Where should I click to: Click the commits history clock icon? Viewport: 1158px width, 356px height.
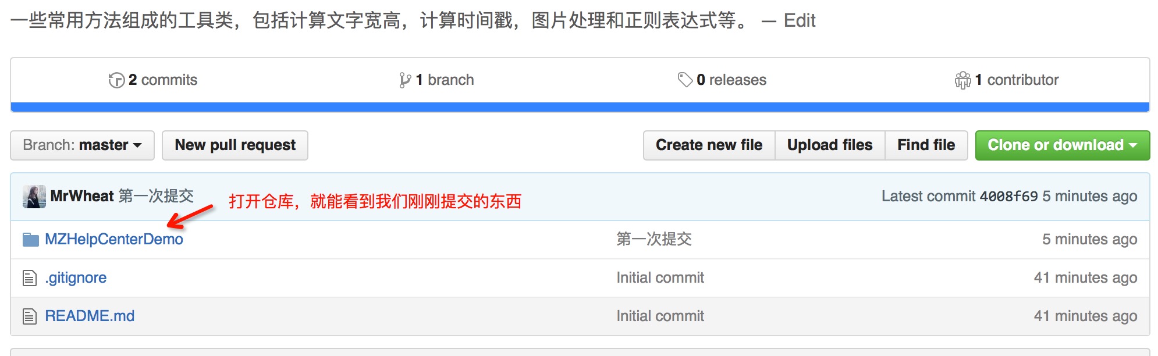click(x=116, y=80)
